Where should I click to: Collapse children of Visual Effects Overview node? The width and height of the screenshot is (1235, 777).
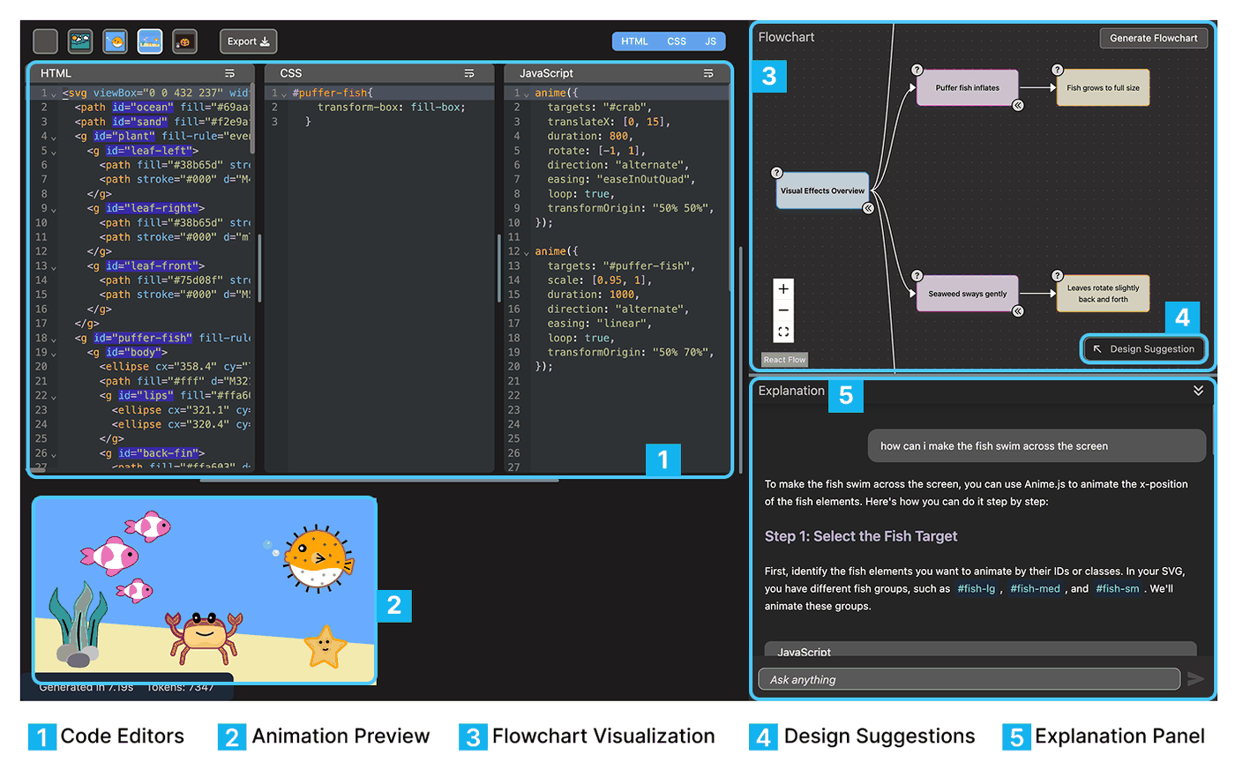coord(868,208)
